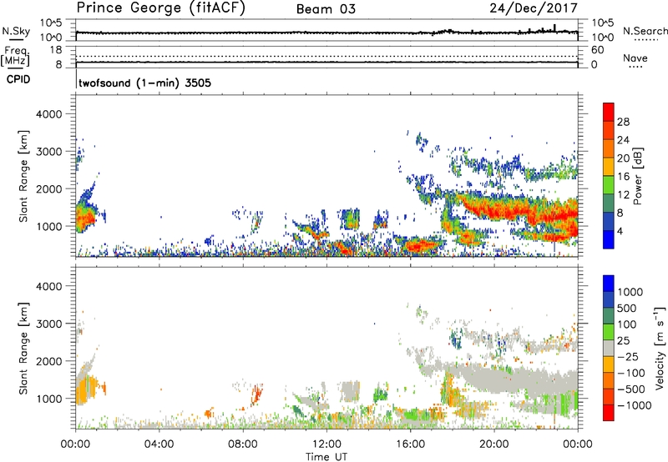This screenshot has width=668, height=462.
Task: Click the '500' value on Velocity colorbar
Action: (x=627, y=309)
